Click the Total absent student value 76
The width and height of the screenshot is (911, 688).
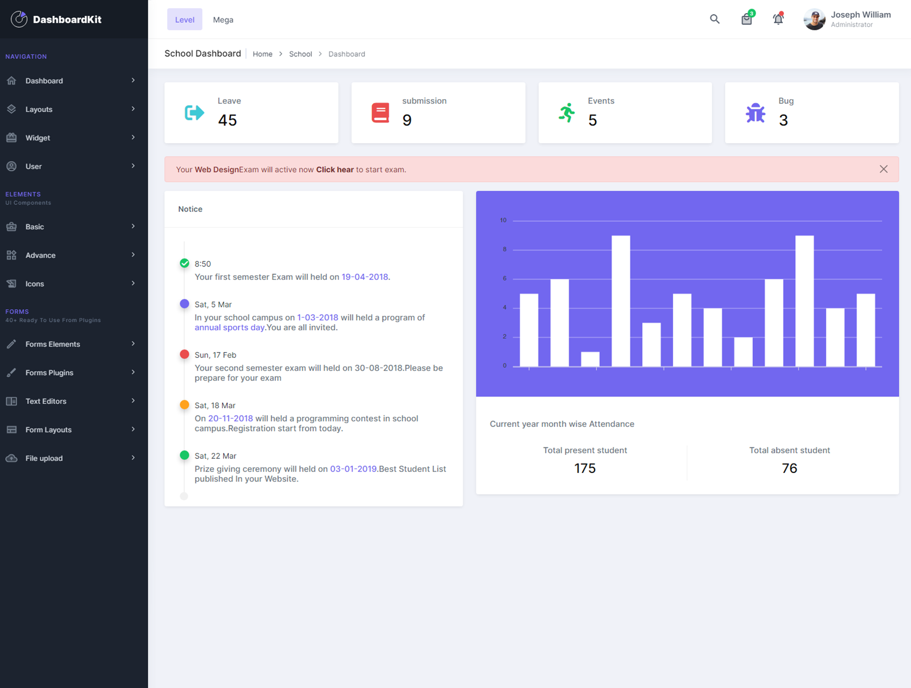tap(790, 468)
